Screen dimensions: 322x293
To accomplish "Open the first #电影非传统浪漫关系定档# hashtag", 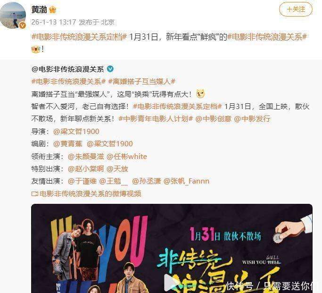I will pos(79,37).
